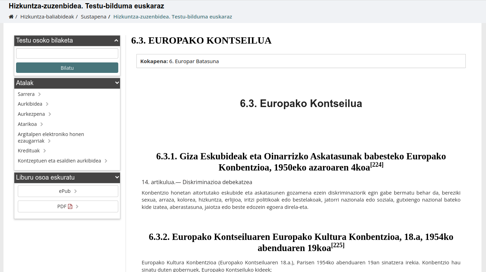Click heading 6.3.1 Giza Eskubideak
Image resolution: width=486 pixels, height=272 pixels.
301,162
